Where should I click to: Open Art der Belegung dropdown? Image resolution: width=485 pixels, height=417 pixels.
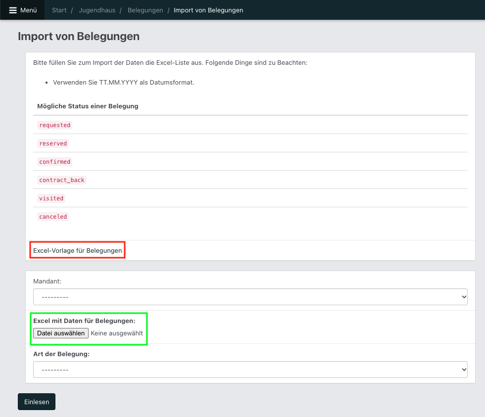tap(250, 370)
